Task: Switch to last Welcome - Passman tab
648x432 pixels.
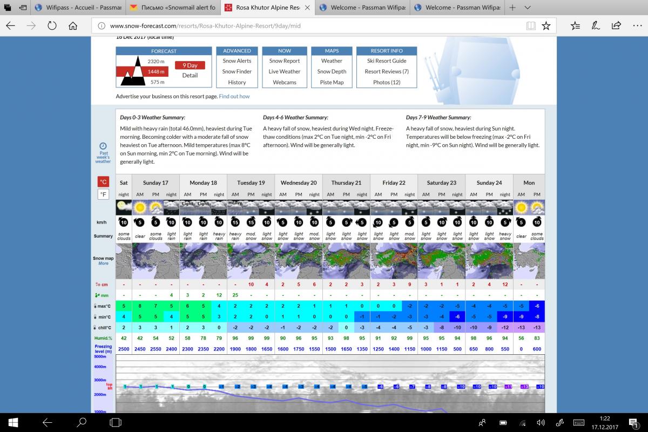Action: point(458,8)
